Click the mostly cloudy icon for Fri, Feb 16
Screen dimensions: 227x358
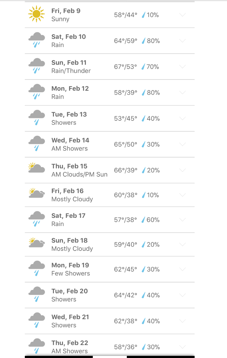36,193
